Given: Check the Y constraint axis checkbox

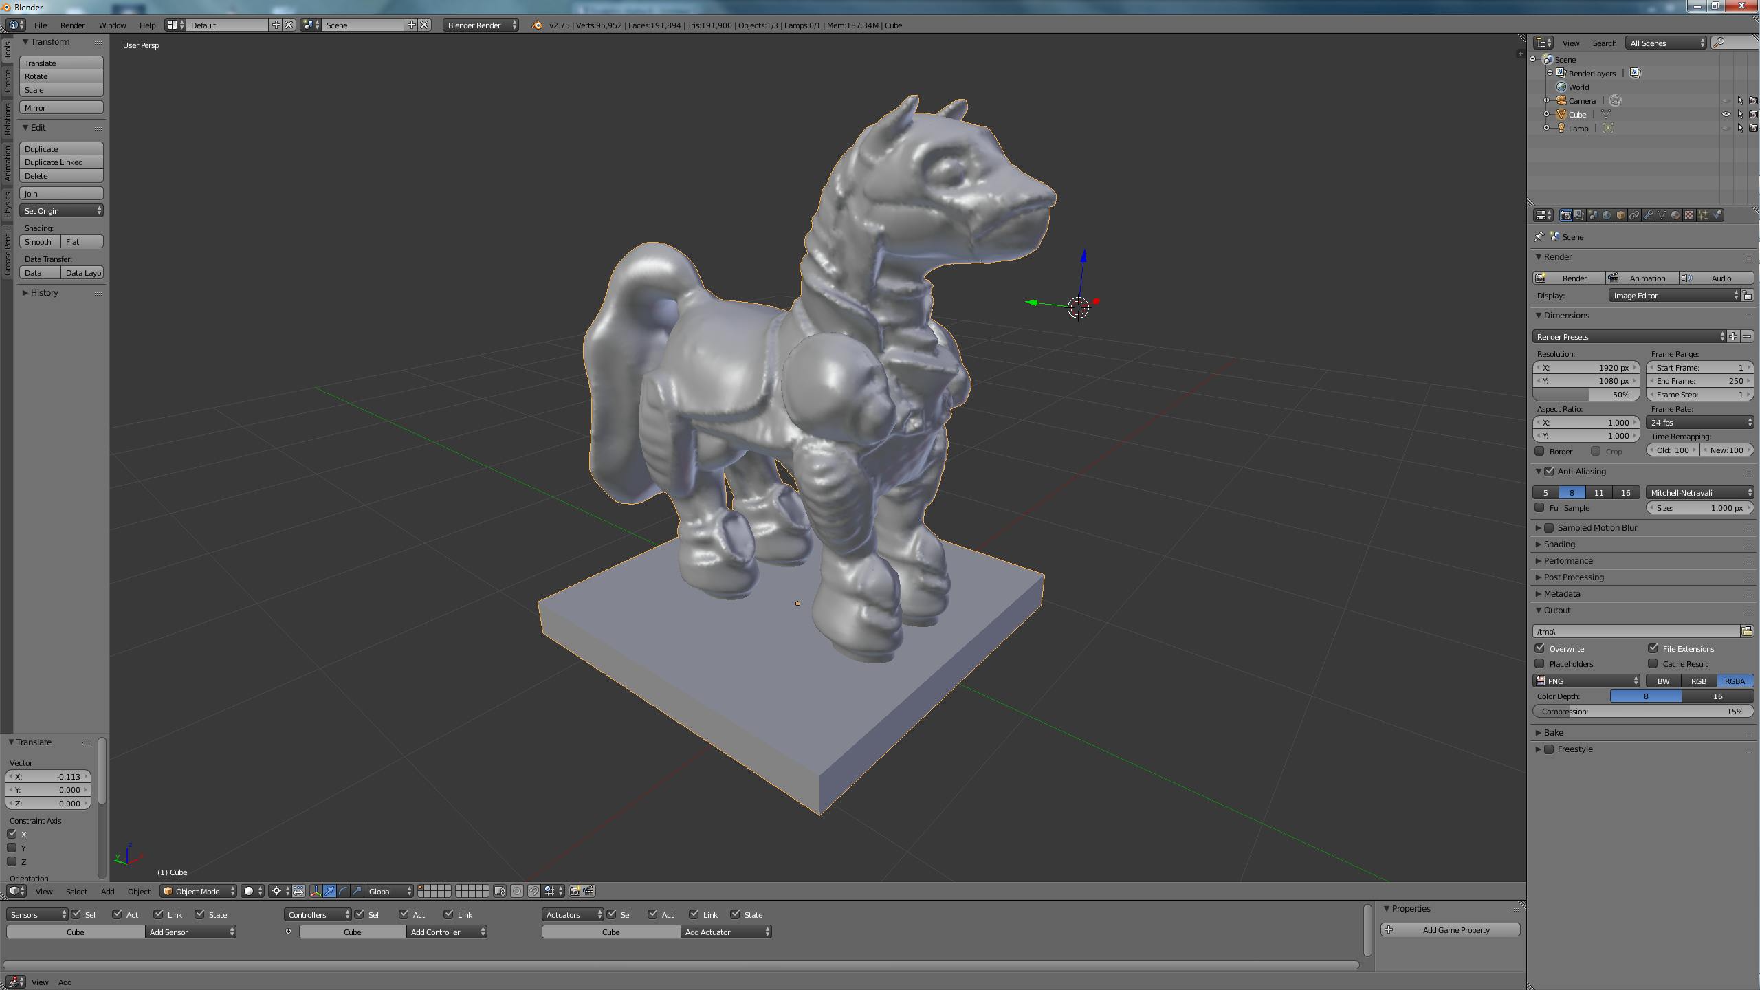Looking at the screenshot, I should point(12,848).
